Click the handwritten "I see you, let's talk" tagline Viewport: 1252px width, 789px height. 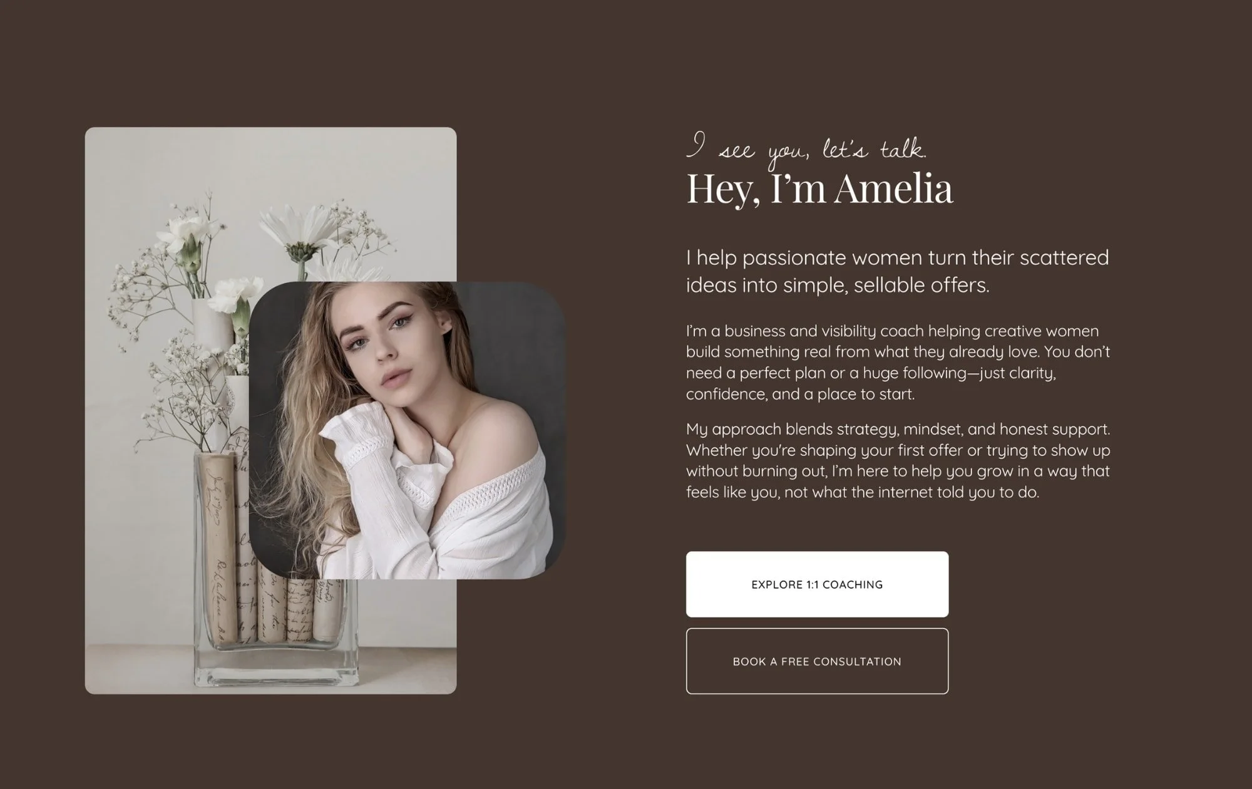(806, 149)
